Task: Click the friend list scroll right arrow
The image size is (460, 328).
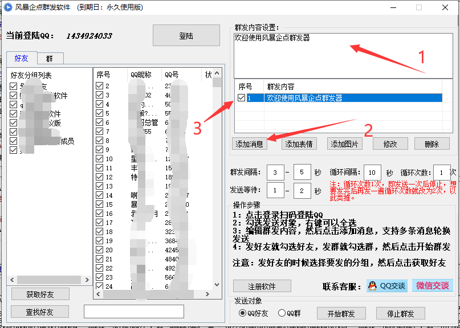Action: pos(207,294)
